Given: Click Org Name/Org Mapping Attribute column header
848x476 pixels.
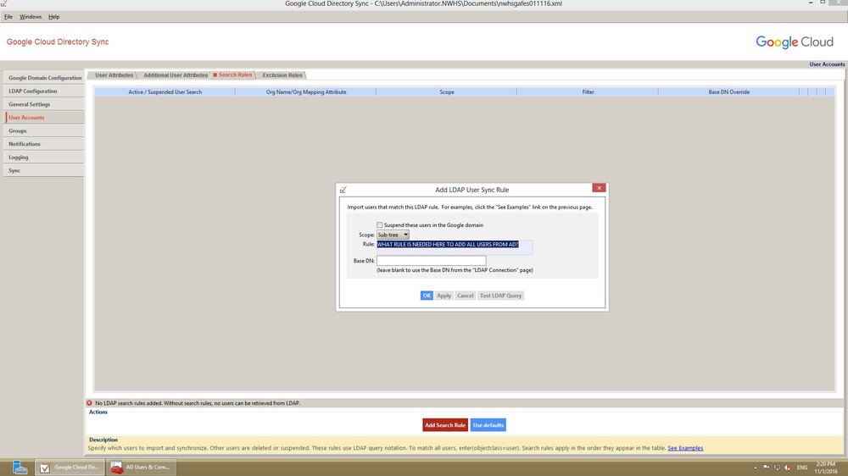Looking at the screenshot, I should (x=306, y=91).
